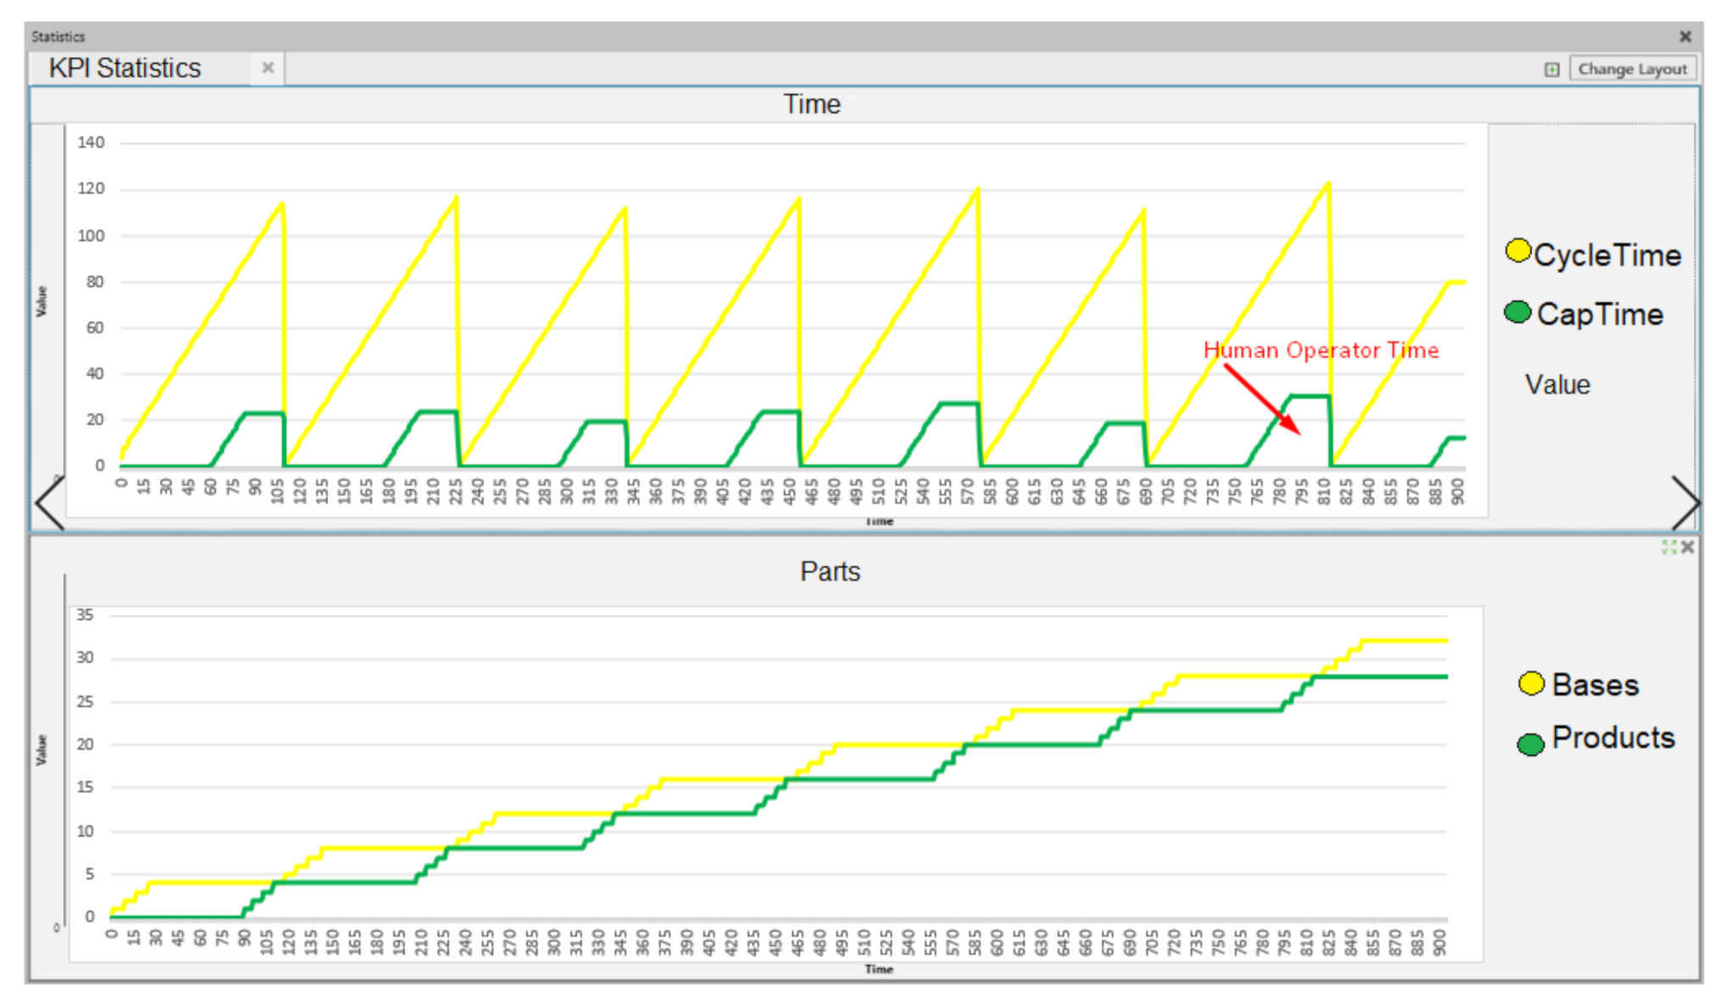Click the Change Layout button
The height and width of the screenshot is (1008, 1731).
pyautogui.click(x=1632, y=69)
